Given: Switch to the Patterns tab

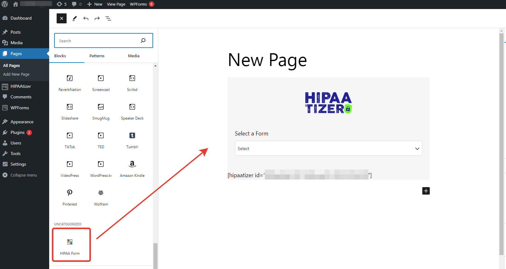Looking at the screenshot, I should click(x=97, y=56).
